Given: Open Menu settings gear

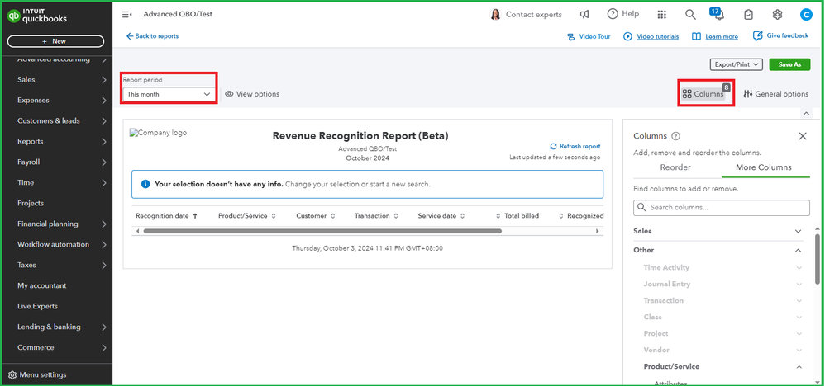Looking at the screenshot, I should [x=12, y=375].
